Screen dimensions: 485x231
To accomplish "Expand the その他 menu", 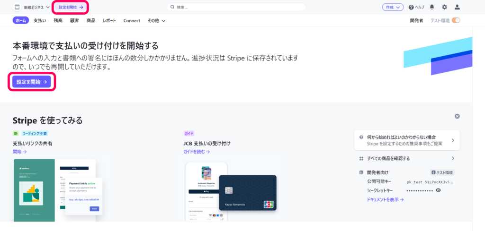I will point(156,21).
